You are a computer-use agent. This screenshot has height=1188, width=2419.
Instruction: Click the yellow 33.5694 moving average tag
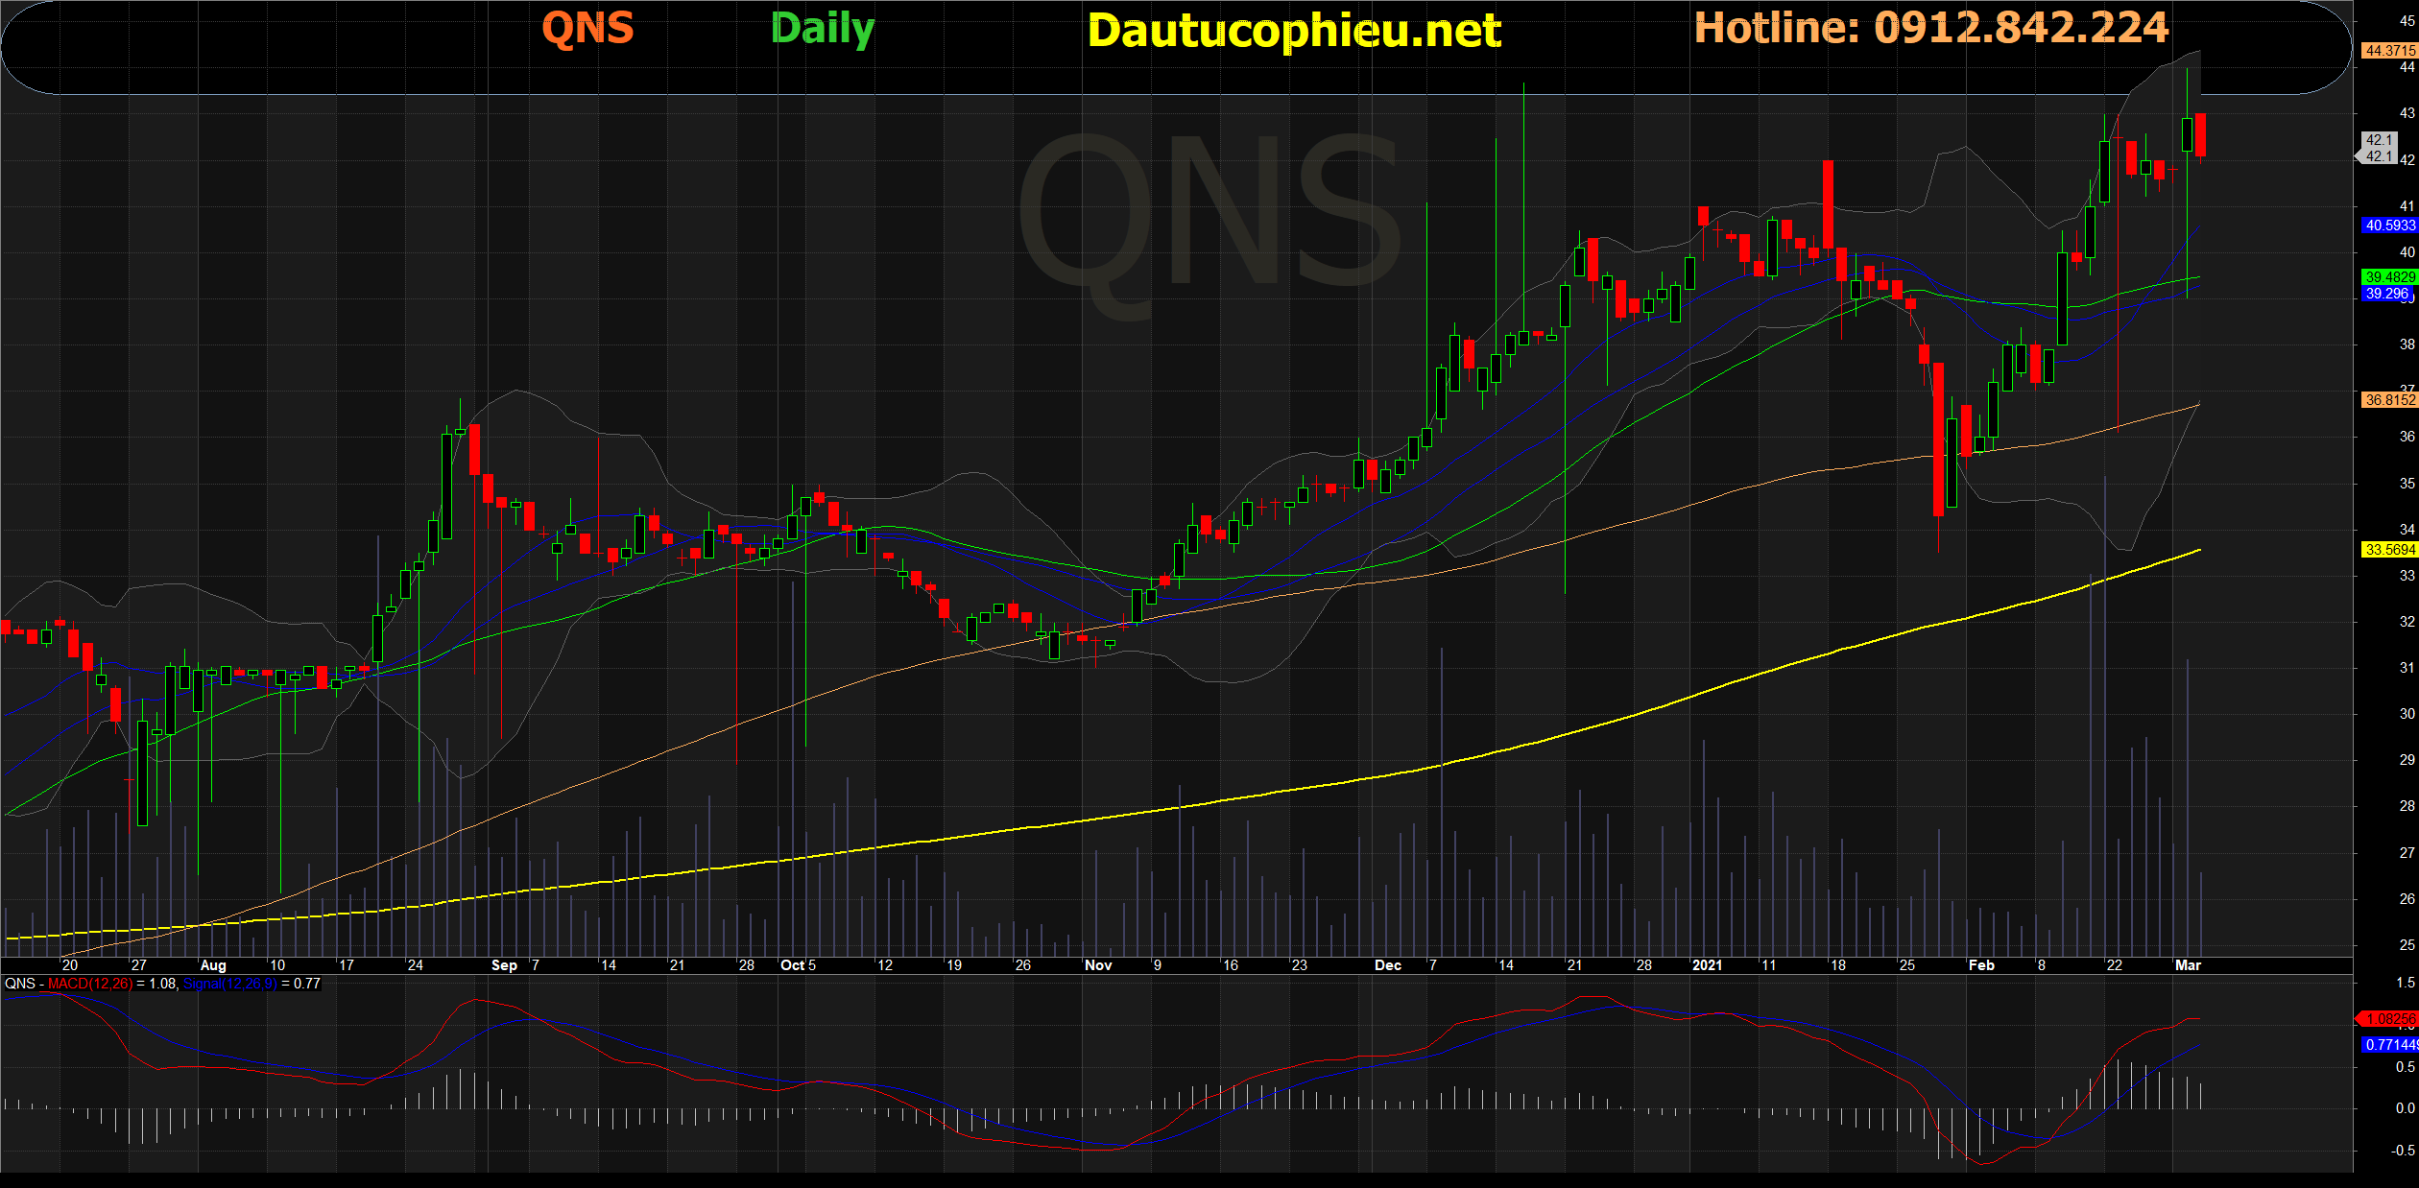pos(2389,550)
